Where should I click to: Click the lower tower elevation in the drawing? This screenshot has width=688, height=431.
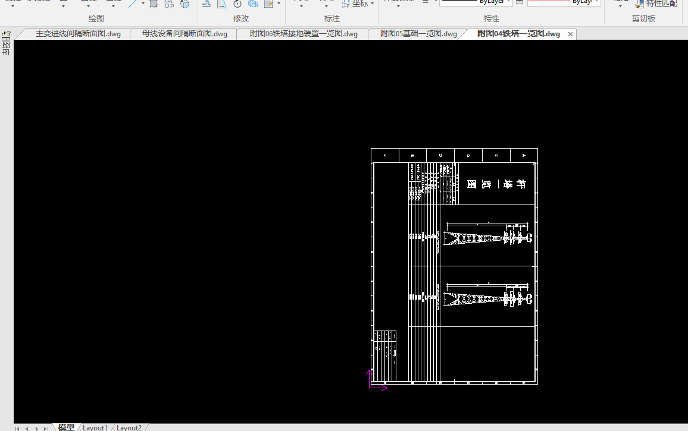click(x=488, y=298)
